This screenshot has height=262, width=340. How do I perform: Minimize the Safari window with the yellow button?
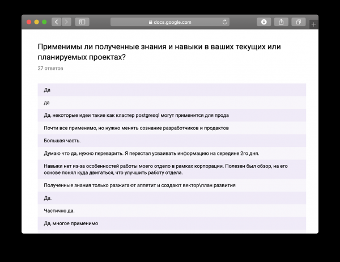pyautogui.click(x=37, y=22)
